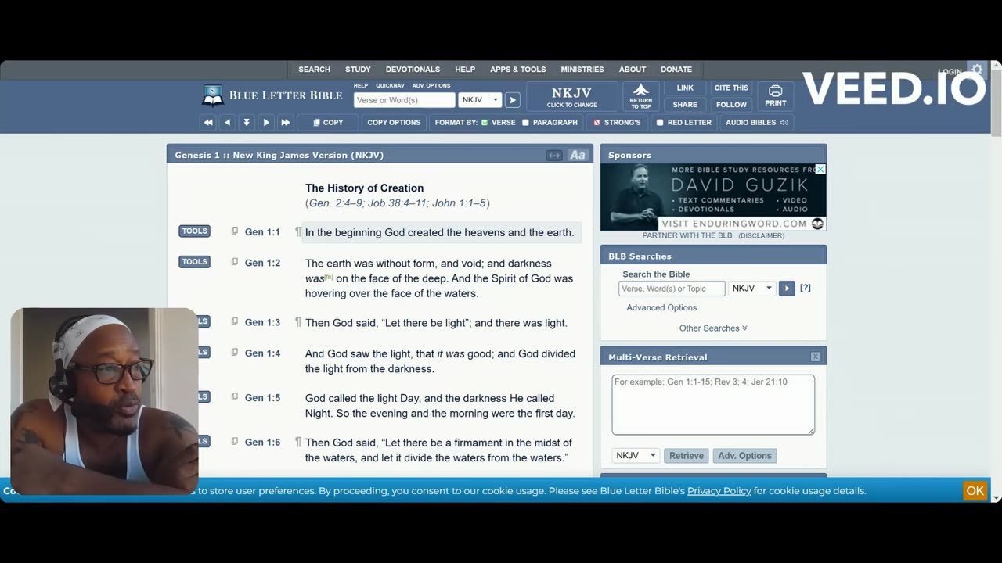The width and height of the screenshot is (1002, 563).
Task: Open the Donate menu item
Action: [676, 70]
